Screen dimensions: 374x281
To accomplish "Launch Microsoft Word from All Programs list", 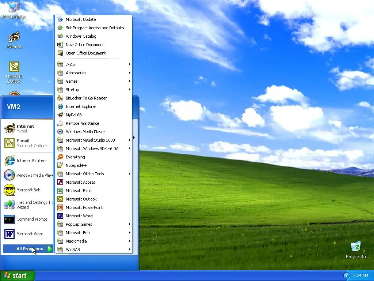I will pos(93,216).
